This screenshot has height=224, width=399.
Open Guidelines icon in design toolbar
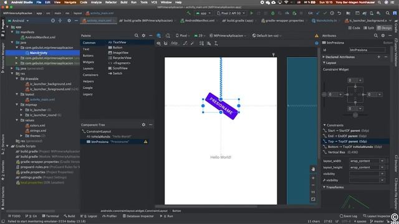[216, 44]
